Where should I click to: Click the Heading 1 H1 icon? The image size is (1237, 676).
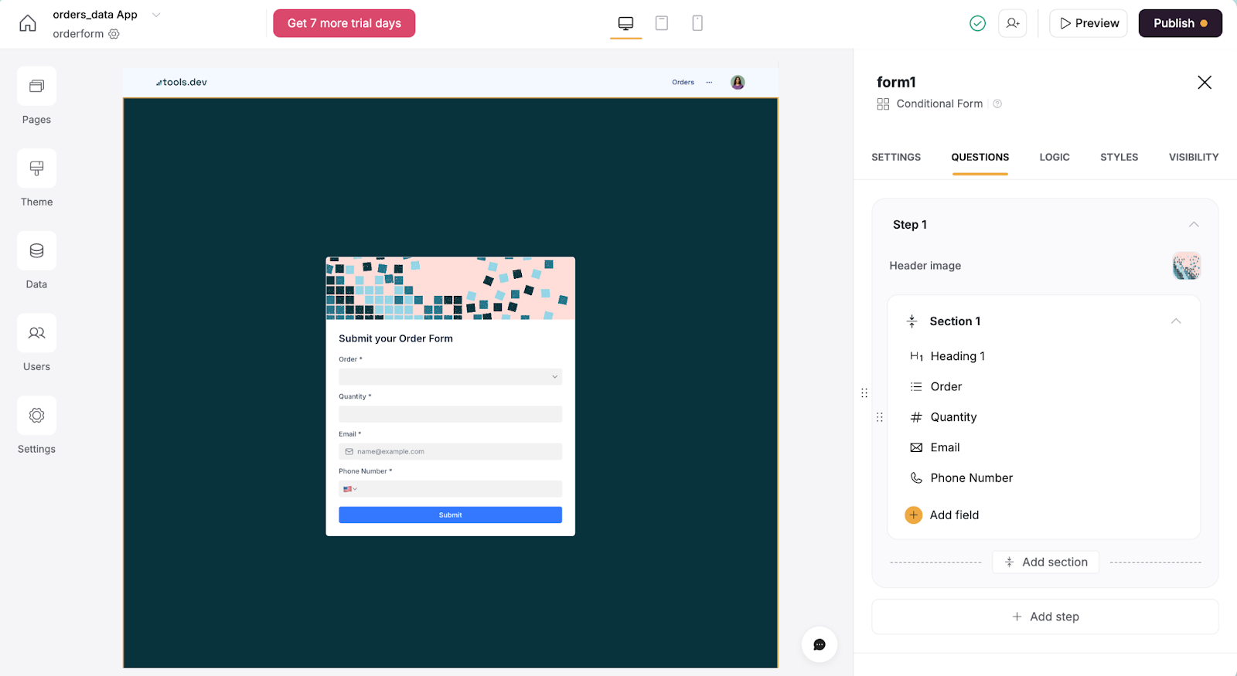tap(916, 356)
